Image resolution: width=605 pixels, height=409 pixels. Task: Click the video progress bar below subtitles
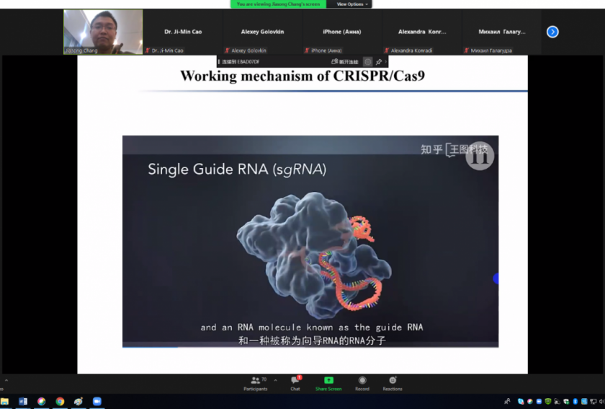(310, 347)
